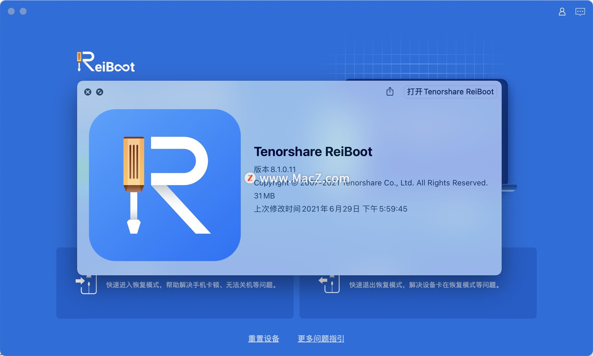Click the share icon in preview panel
593x356 pixels.
390,91
